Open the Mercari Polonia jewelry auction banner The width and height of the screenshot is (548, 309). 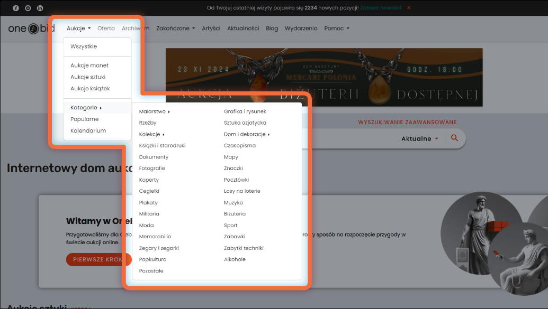click(324, 77)
